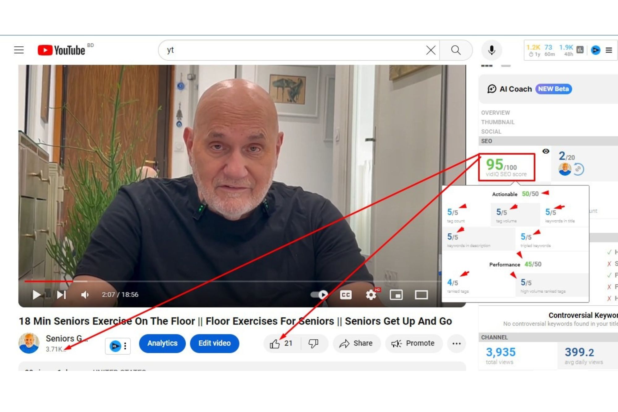
Task: Open the three-dot more actions menu
Action: [456, 343]
